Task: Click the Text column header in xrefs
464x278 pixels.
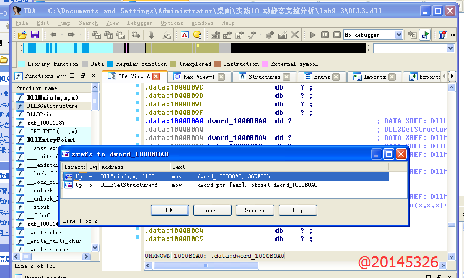Action: [279, 167]
